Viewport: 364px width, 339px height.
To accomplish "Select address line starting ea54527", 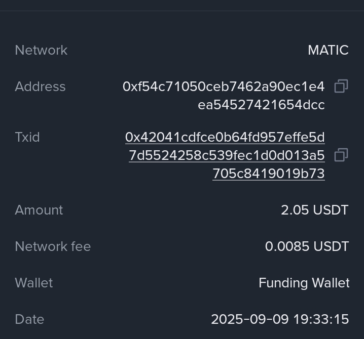I will 261,105.
